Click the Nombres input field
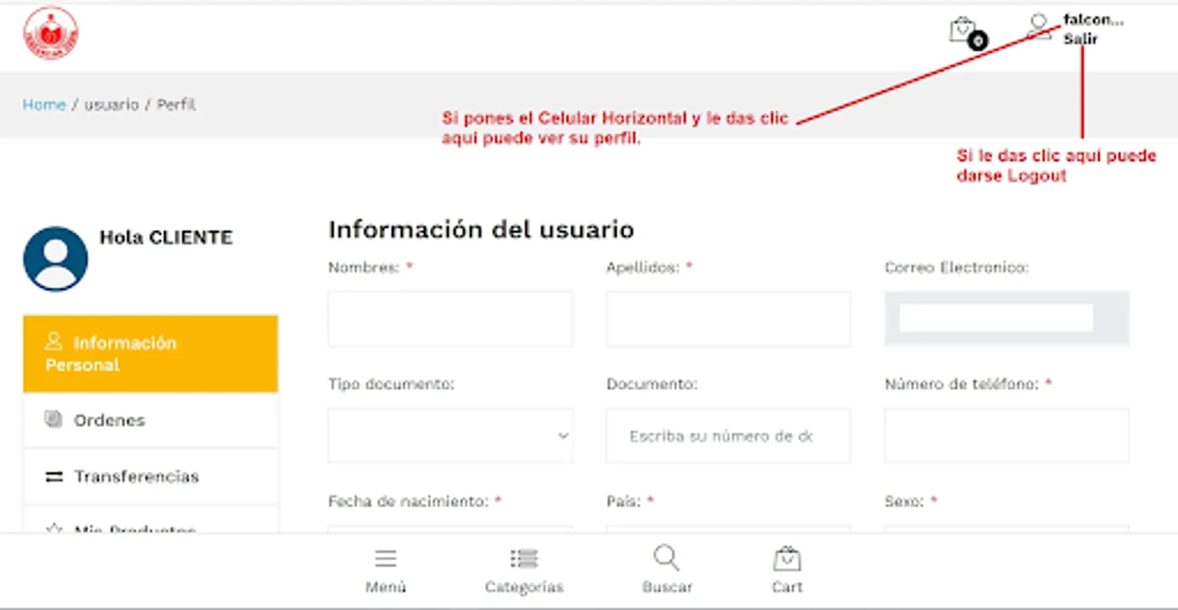 click(449, 319)
